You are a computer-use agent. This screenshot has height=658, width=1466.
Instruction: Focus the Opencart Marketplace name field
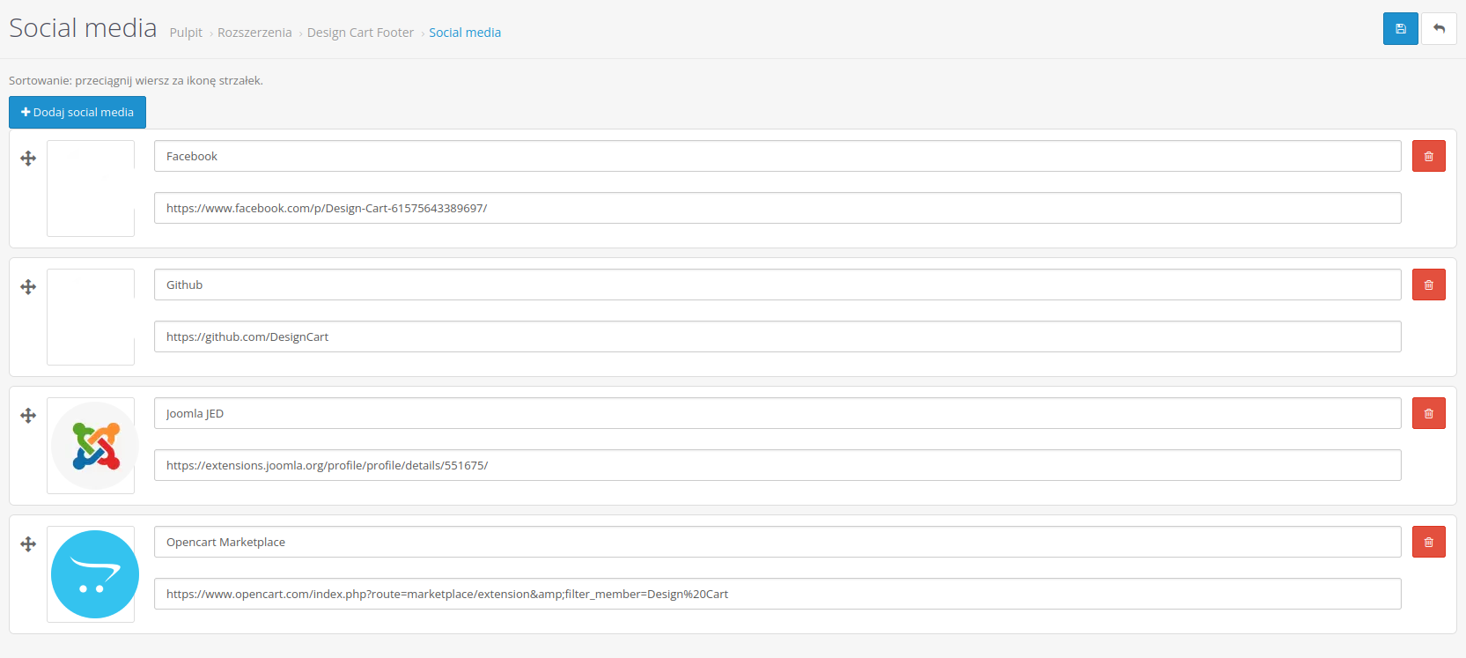point(777,542)
